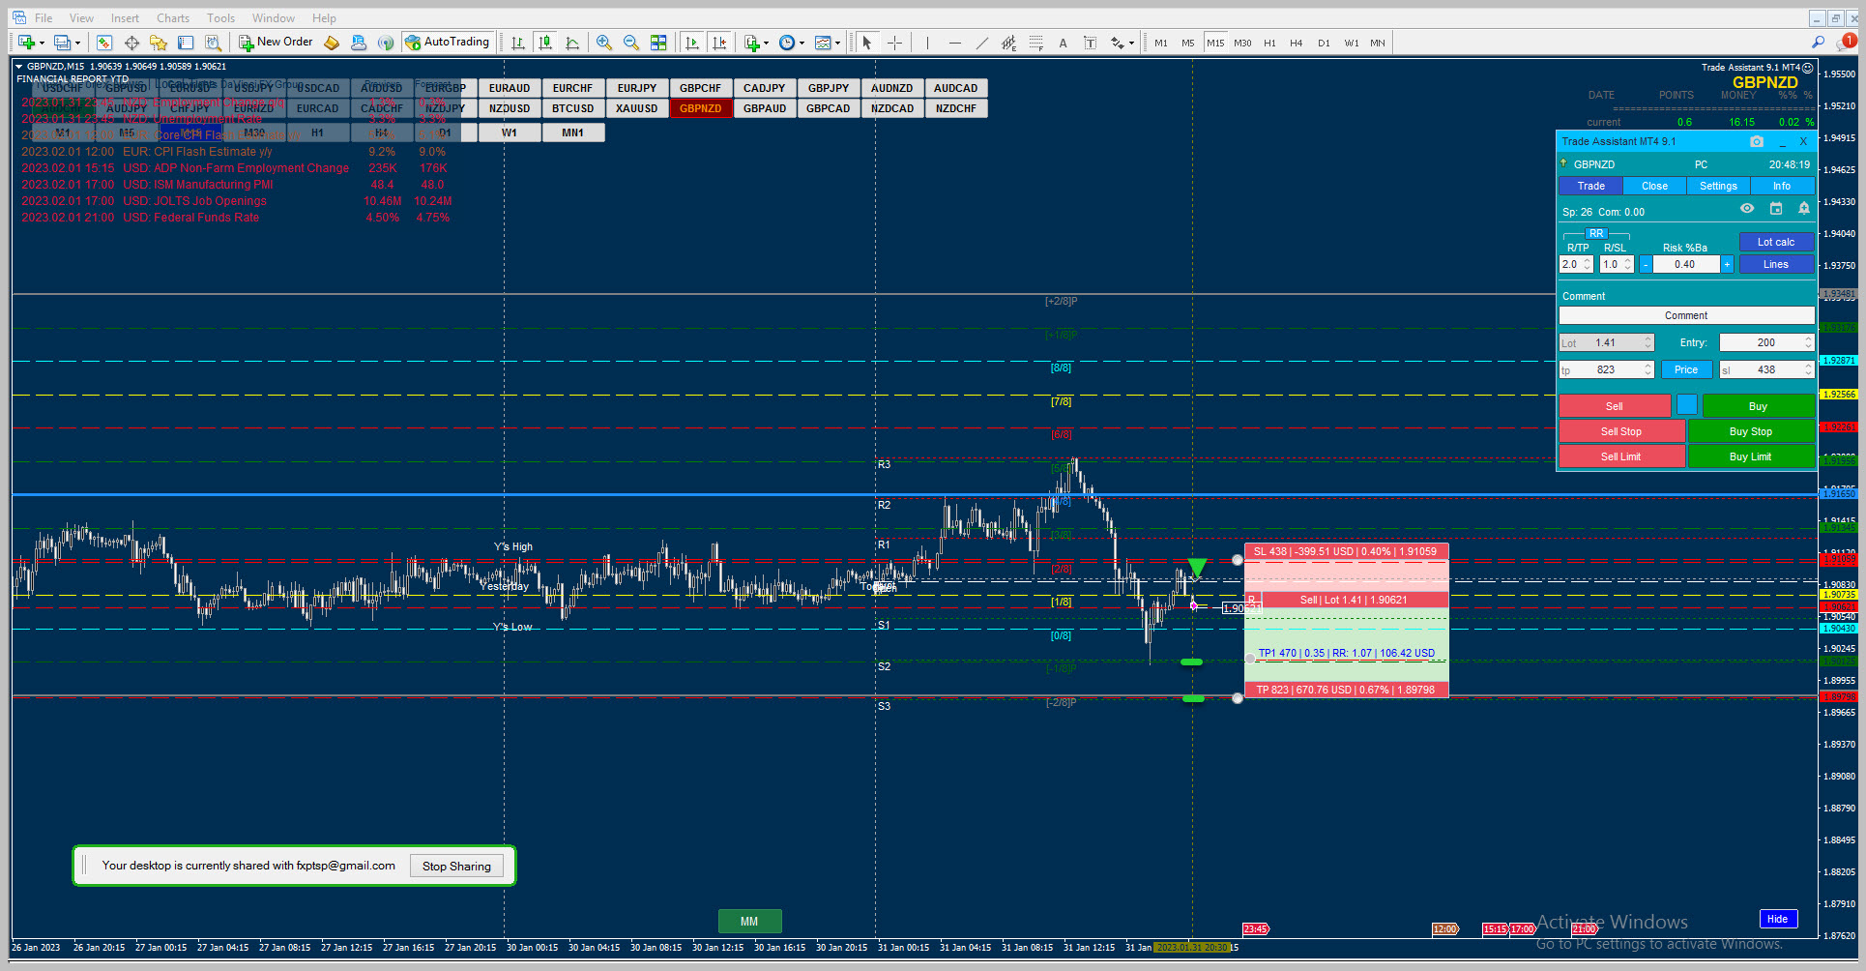Open Tile Windows icon in toolbar
Screen dimensions: 1866x971
(x=658, y=43)
